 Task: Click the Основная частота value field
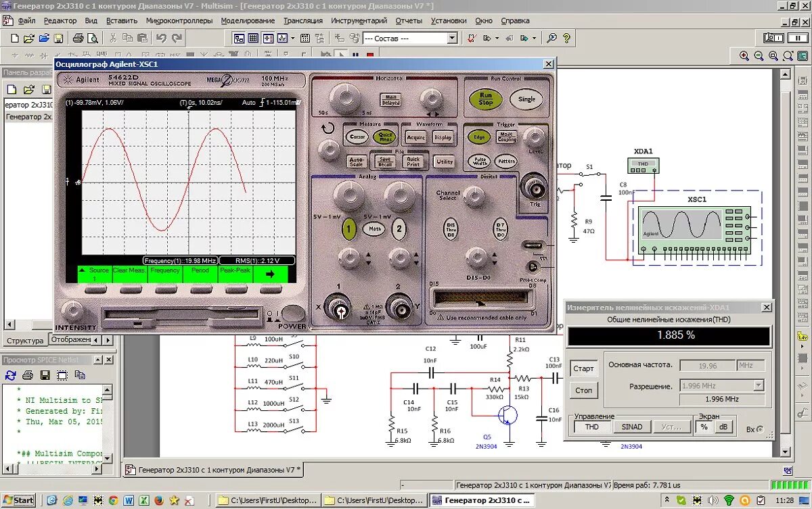707,366
